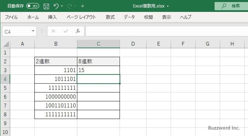Switch to the 挿入 tab
This screenshot has height=136, width=248.
click(52, 17)
